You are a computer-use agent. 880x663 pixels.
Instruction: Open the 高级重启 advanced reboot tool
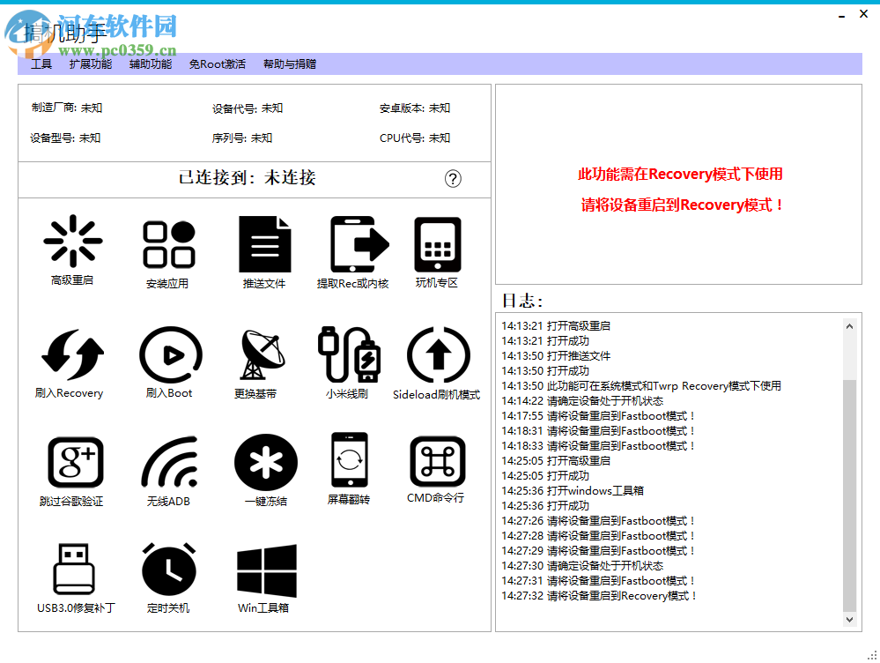72,250
